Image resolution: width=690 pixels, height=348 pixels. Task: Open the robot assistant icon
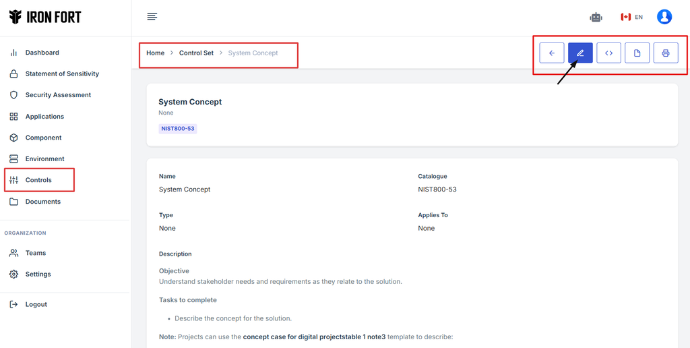click(596, 18)
